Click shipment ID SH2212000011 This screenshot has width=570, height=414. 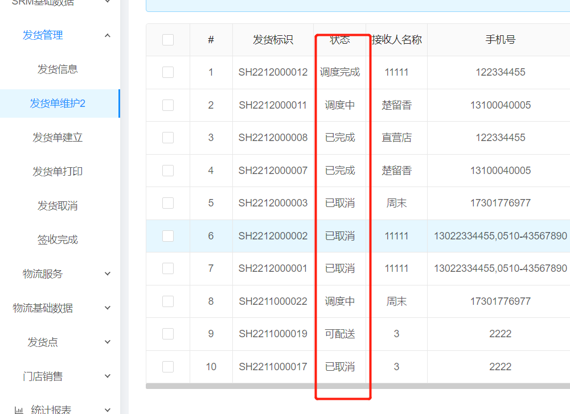[x=273, y=105]
